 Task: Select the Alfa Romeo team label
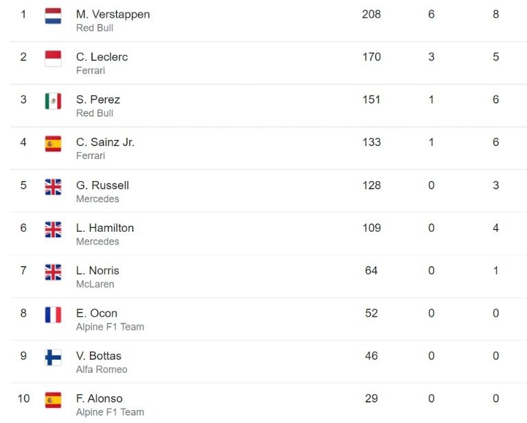pyautogui.click(x=102, y=370)
